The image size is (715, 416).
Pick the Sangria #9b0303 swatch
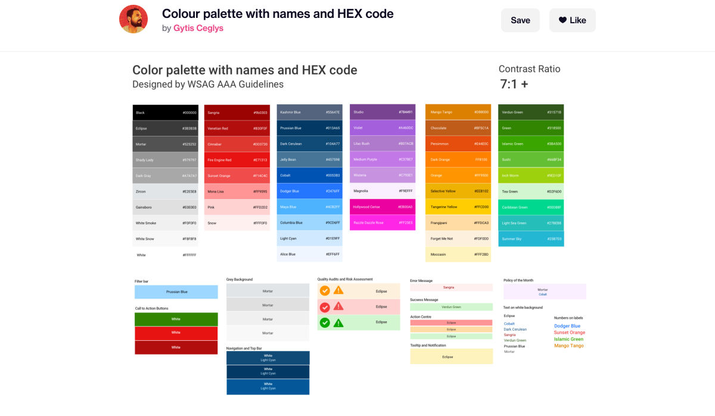(x=237, y=113)
